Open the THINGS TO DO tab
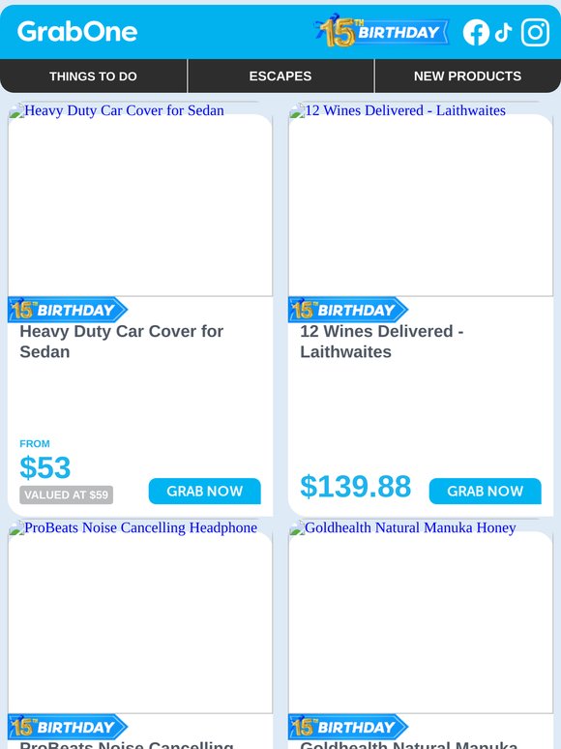The width and height of the screenshot is (561, 749). tap(93, 75)
